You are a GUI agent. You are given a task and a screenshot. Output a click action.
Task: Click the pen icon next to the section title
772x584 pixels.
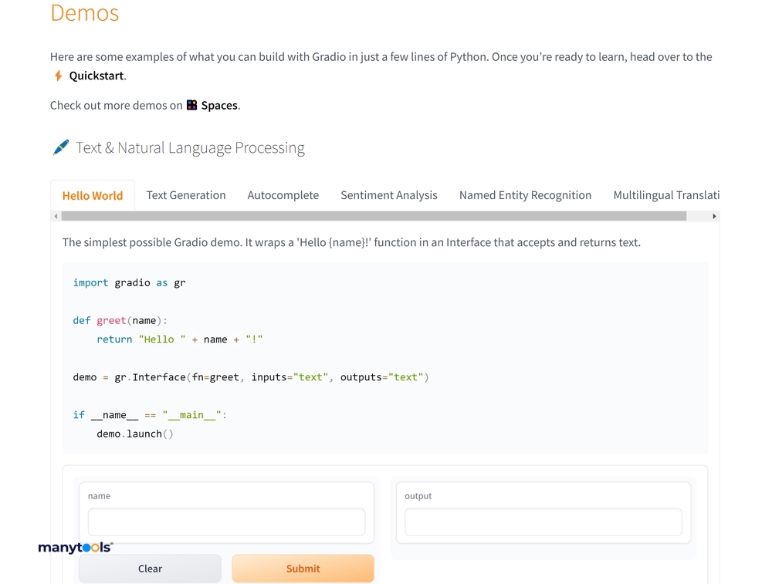61,147
